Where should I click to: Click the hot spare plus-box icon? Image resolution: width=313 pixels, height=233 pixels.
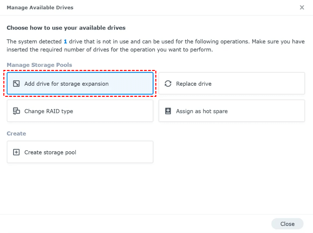pos(168,111)
